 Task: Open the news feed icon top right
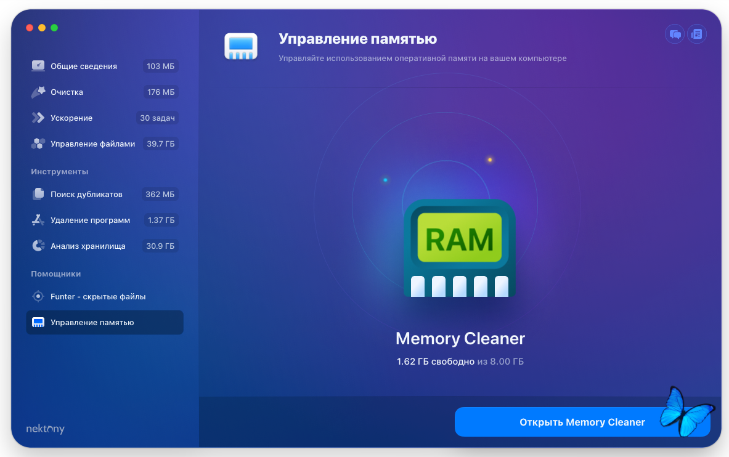[x=697, y=34]
